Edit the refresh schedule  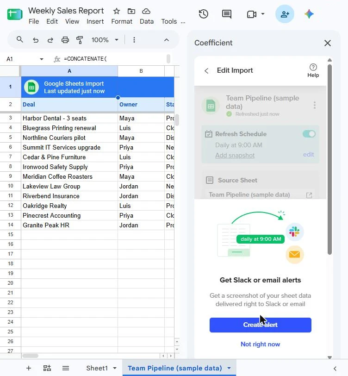point(309,155)
